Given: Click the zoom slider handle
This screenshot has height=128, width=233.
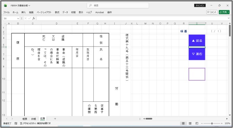Looking at the screenshot, I should pyautogui.click(x=212, y=123).
